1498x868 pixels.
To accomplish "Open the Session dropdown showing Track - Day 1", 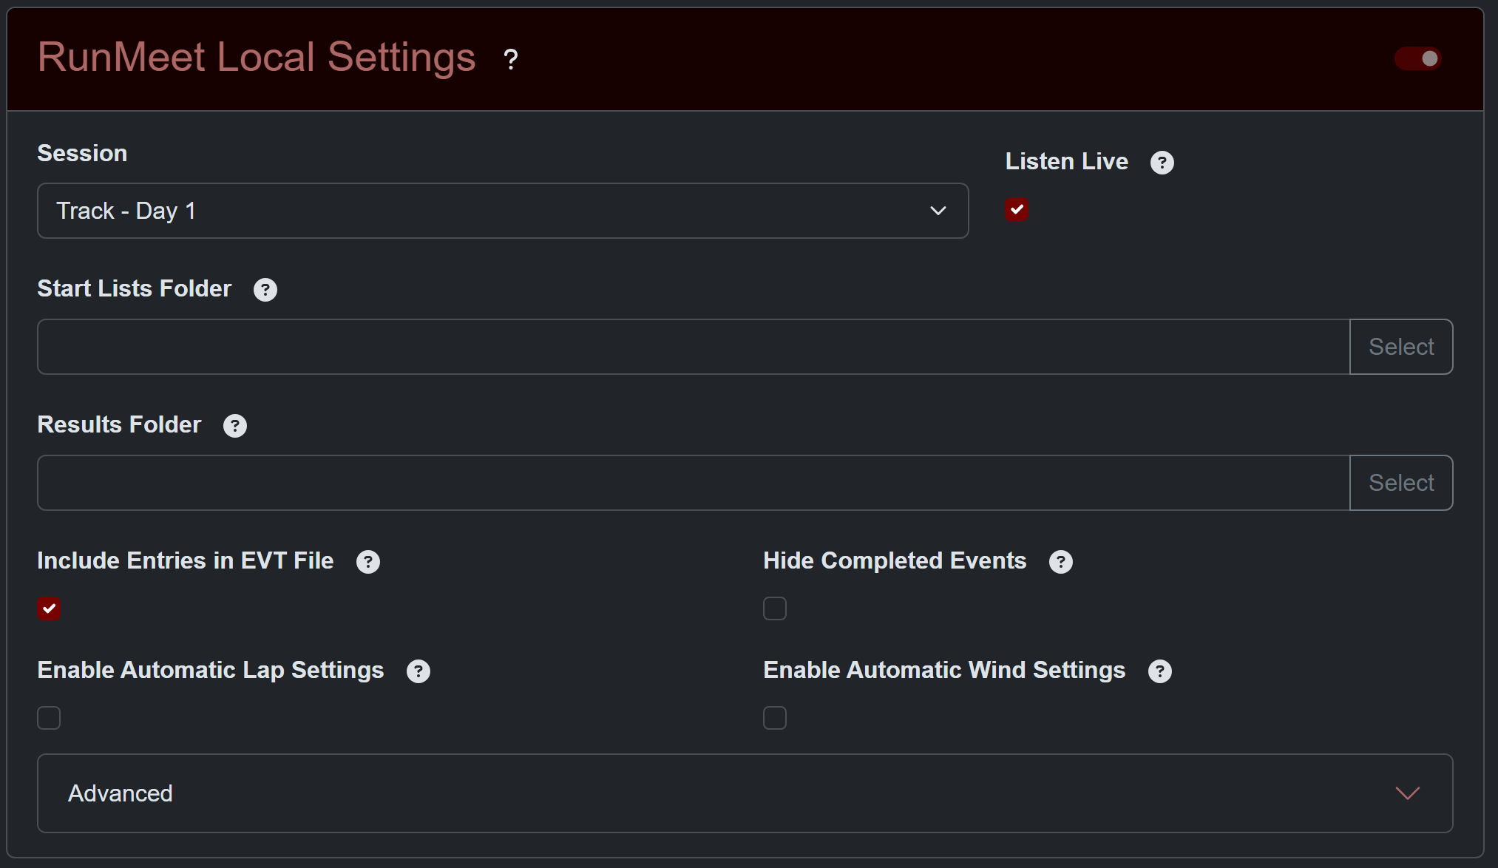I will point(503,211).
